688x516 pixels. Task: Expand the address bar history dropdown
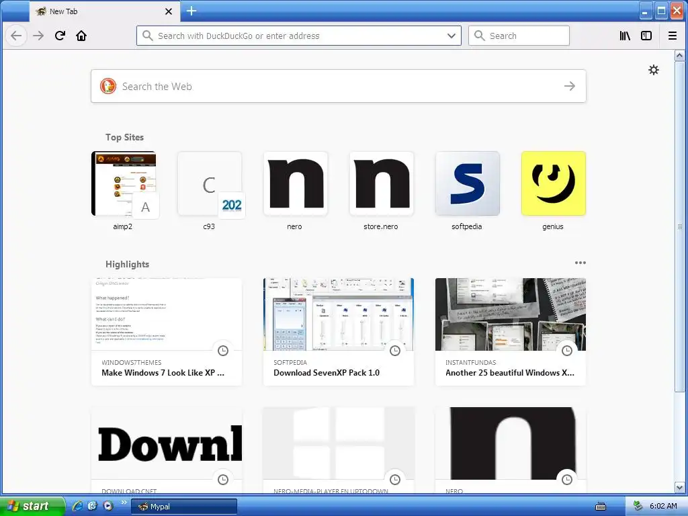(451, 36)
